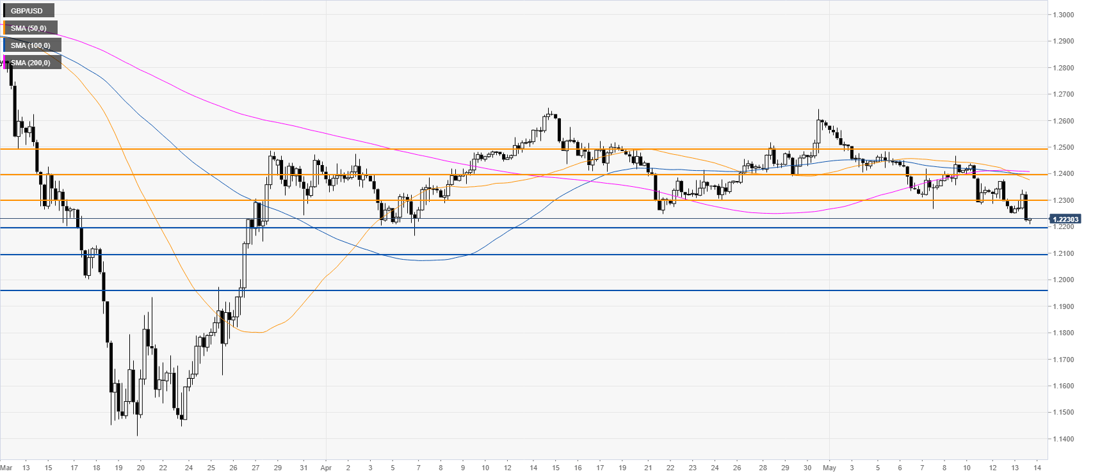Click the 1.1700 price axis label

[x=1063, y=360]
